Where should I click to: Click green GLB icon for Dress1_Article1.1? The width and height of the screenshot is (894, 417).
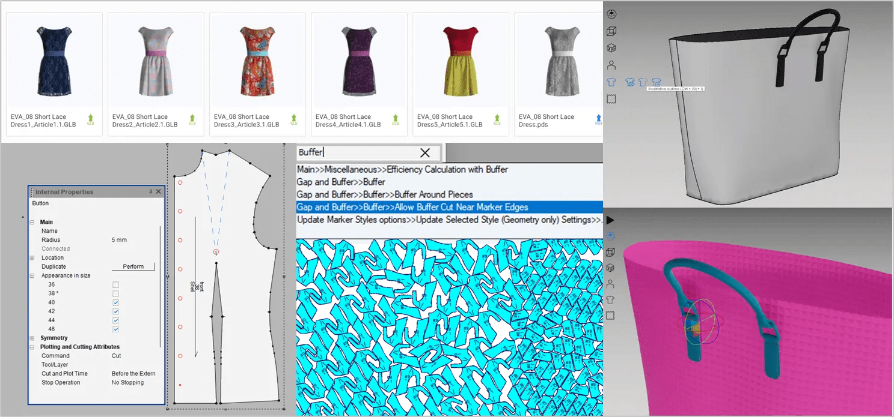(x=91, y=119)
